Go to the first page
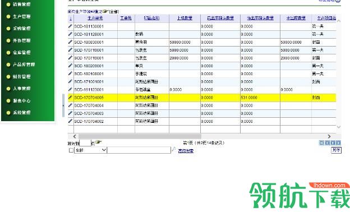 click(321, 143)
